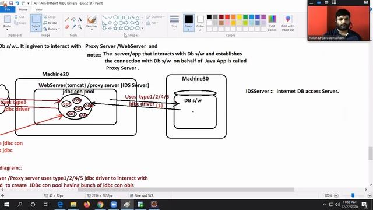Choose the Right triangle shape

(x=104, y=23)
